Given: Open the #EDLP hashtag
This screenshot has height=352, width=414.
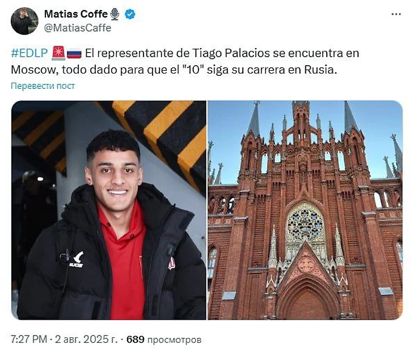Looking at the screenshot, I should [29, 53].
